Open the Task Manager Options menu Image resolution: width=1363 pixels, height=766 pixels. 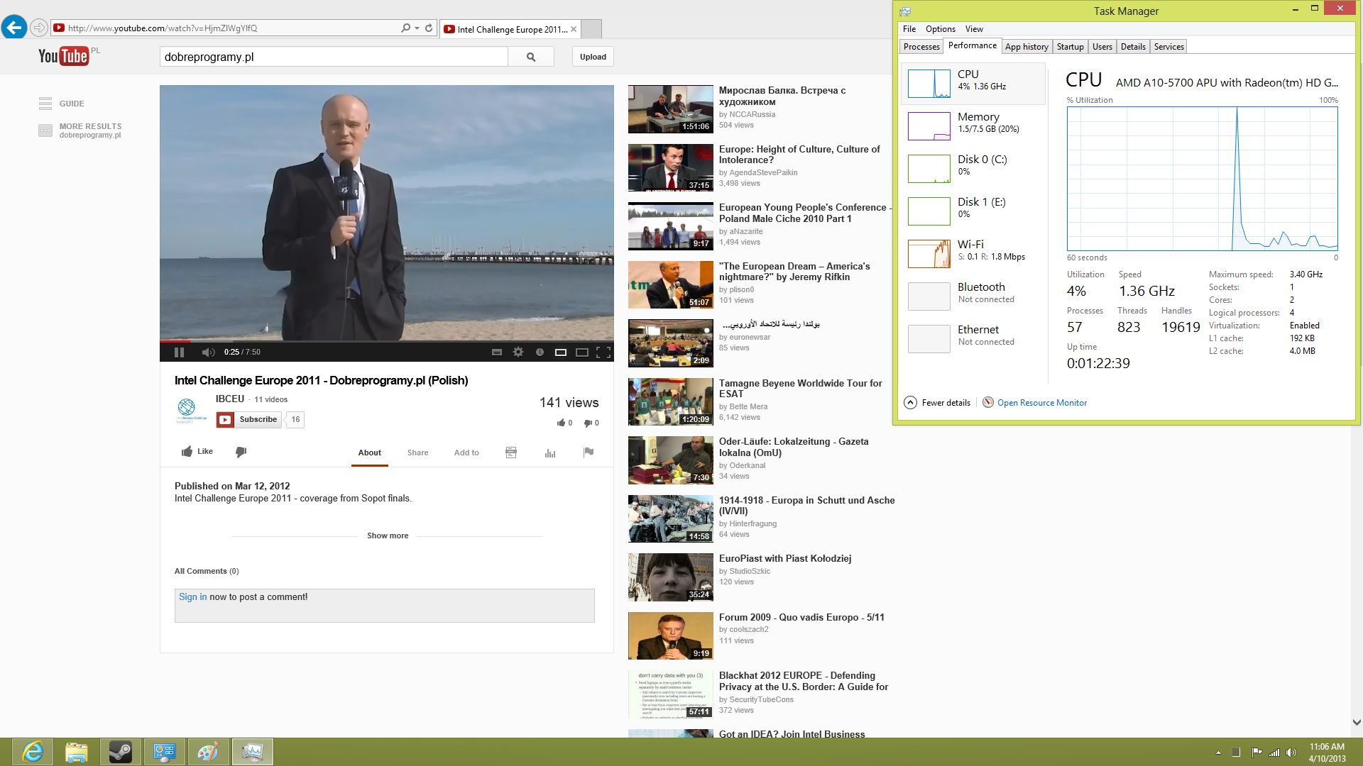[x=940, y=29]
